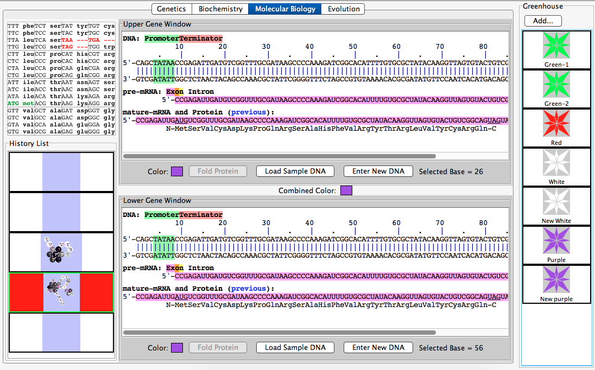595x370 pixels.
Task: Select the New purple flower icon
Action: (556, 280)
